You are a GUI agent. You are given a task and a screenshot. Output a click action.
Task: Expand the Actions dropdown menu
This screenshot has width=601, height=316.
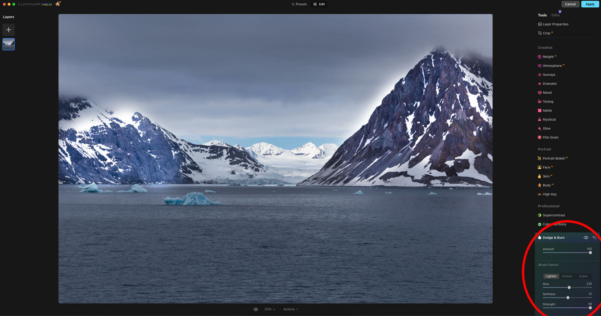pos(291,309)
